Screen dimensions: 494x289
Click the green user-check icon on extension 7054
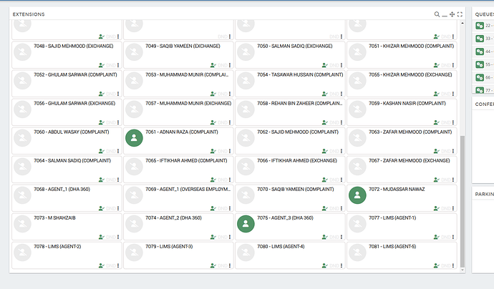[325, 94]
